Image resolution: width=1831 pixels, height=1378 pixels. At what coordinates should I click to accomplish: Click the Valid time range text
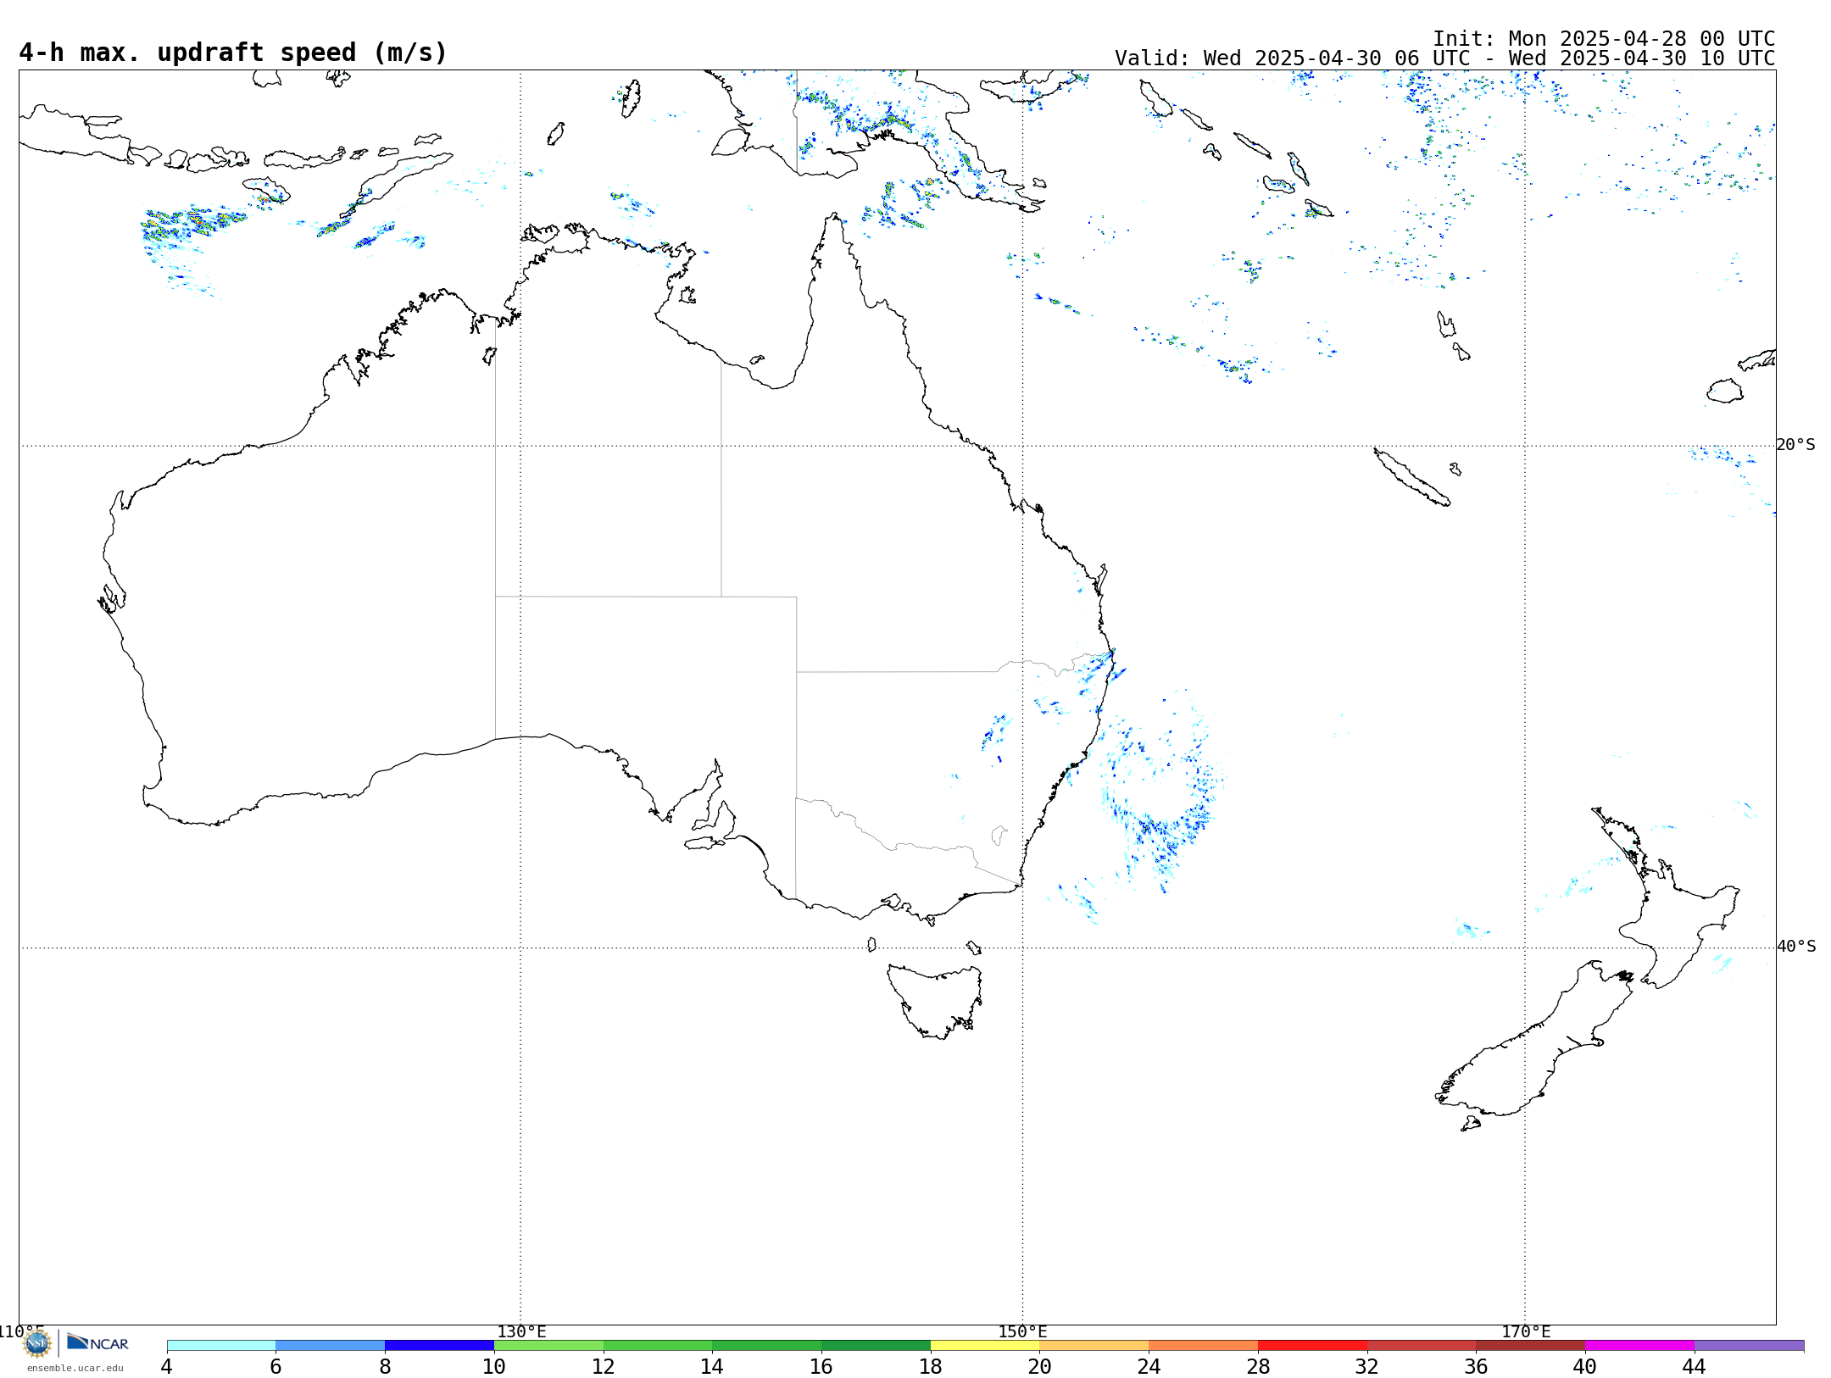(1445, 58)
